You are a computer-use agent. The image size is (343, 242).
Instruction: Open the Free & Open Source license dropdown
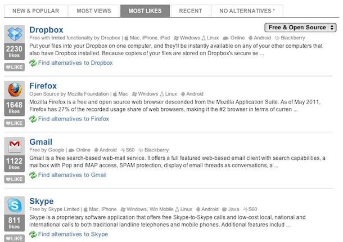[300, 28]
